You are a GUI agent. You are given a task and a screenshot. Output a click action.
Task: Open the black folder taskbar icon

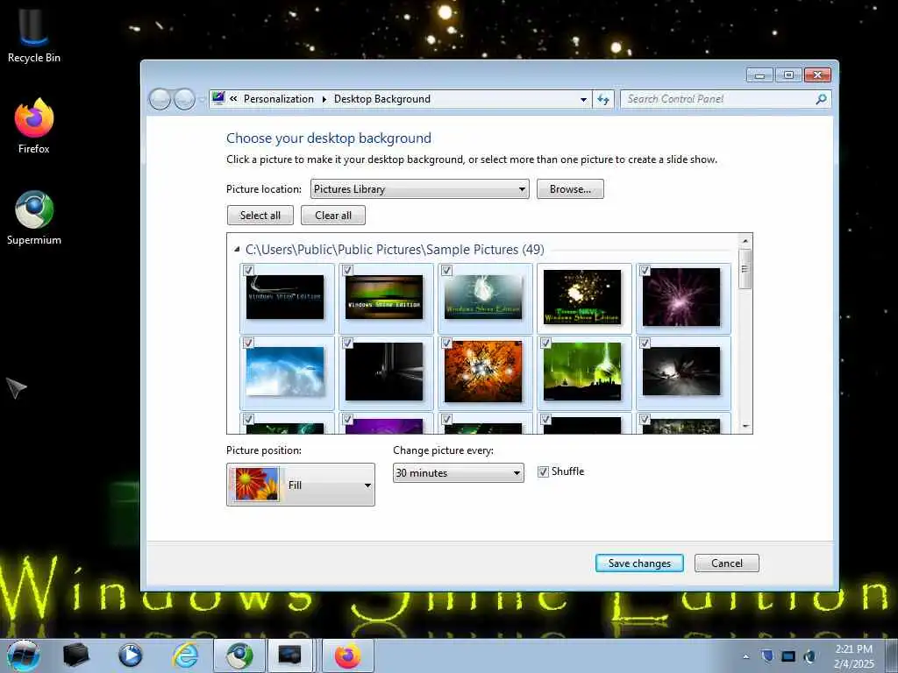coord(75,655)
